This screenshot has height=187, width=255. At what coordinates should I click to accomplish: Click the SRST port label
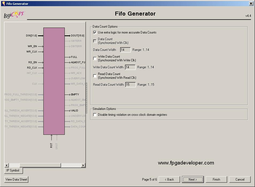[x=57, y=146]
